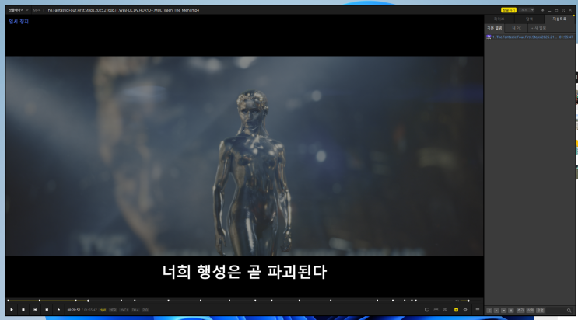Move playlist item to top
The width and height of the screenshot is (578, 320).
(x=489, y=311)
